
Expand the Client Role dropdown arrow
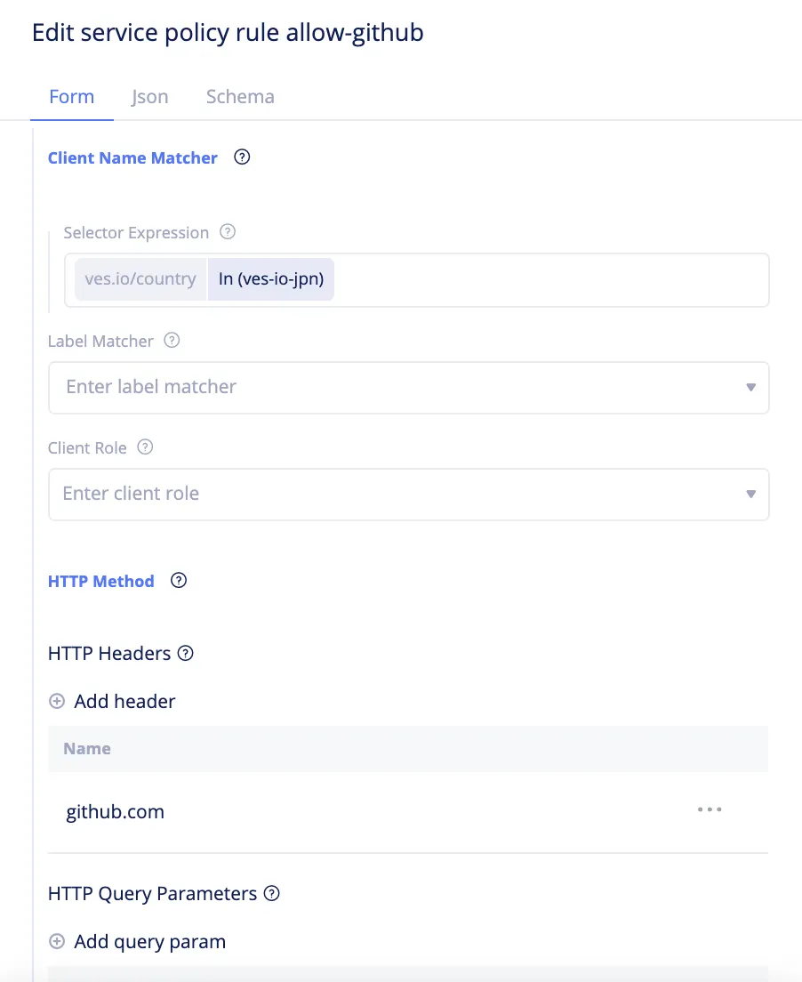tap(750, 495)
